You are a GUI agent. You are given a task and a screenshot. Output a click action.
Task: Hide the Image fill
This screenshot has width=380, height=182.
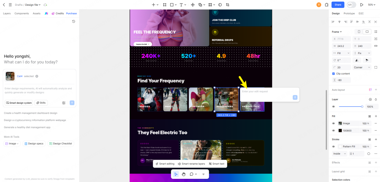click(333, 123)
